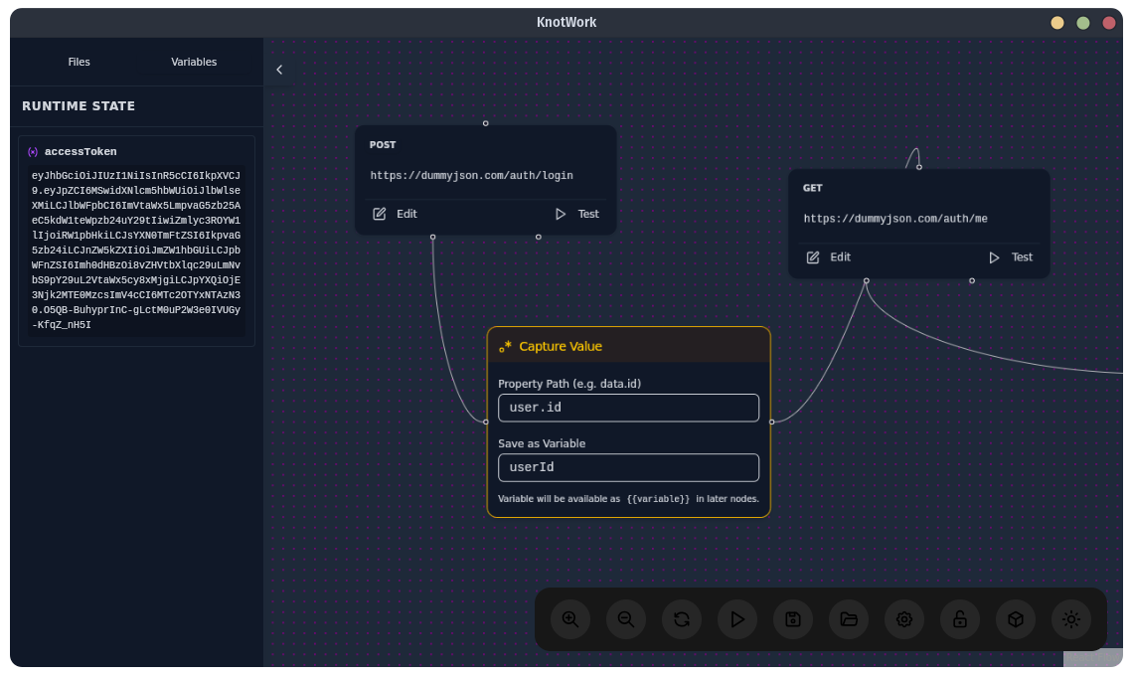Toggle canvas locking with the padlock icon

[959, 618]
